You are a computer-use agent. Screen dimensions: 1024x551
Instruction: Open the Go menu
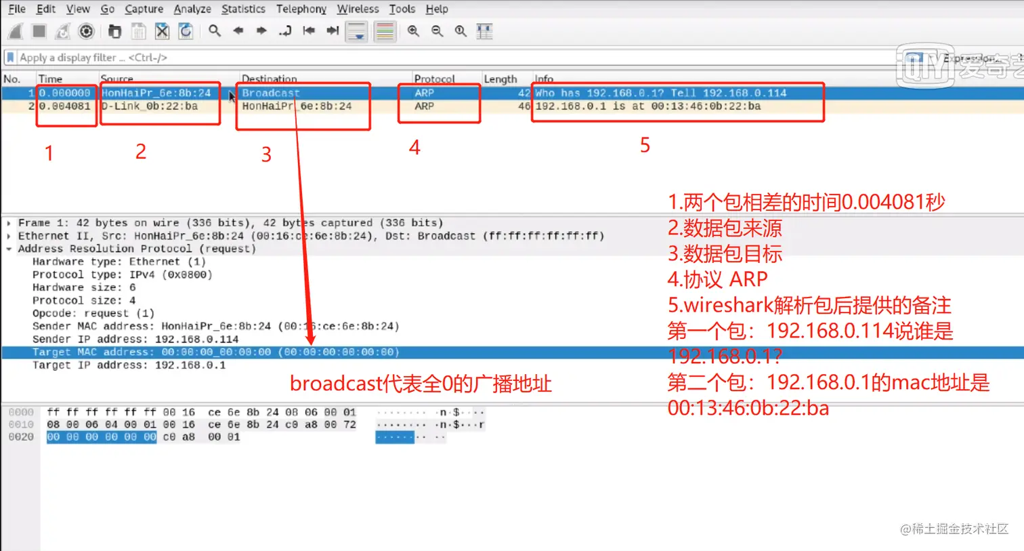(x=108, y=9)
